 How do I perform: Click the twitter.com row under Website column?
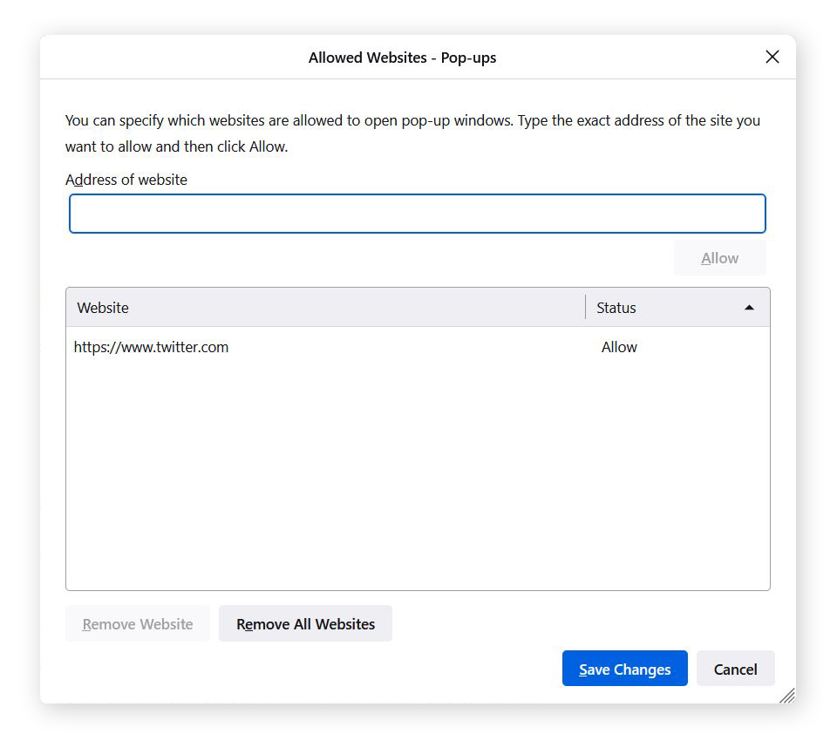(151, 346)
